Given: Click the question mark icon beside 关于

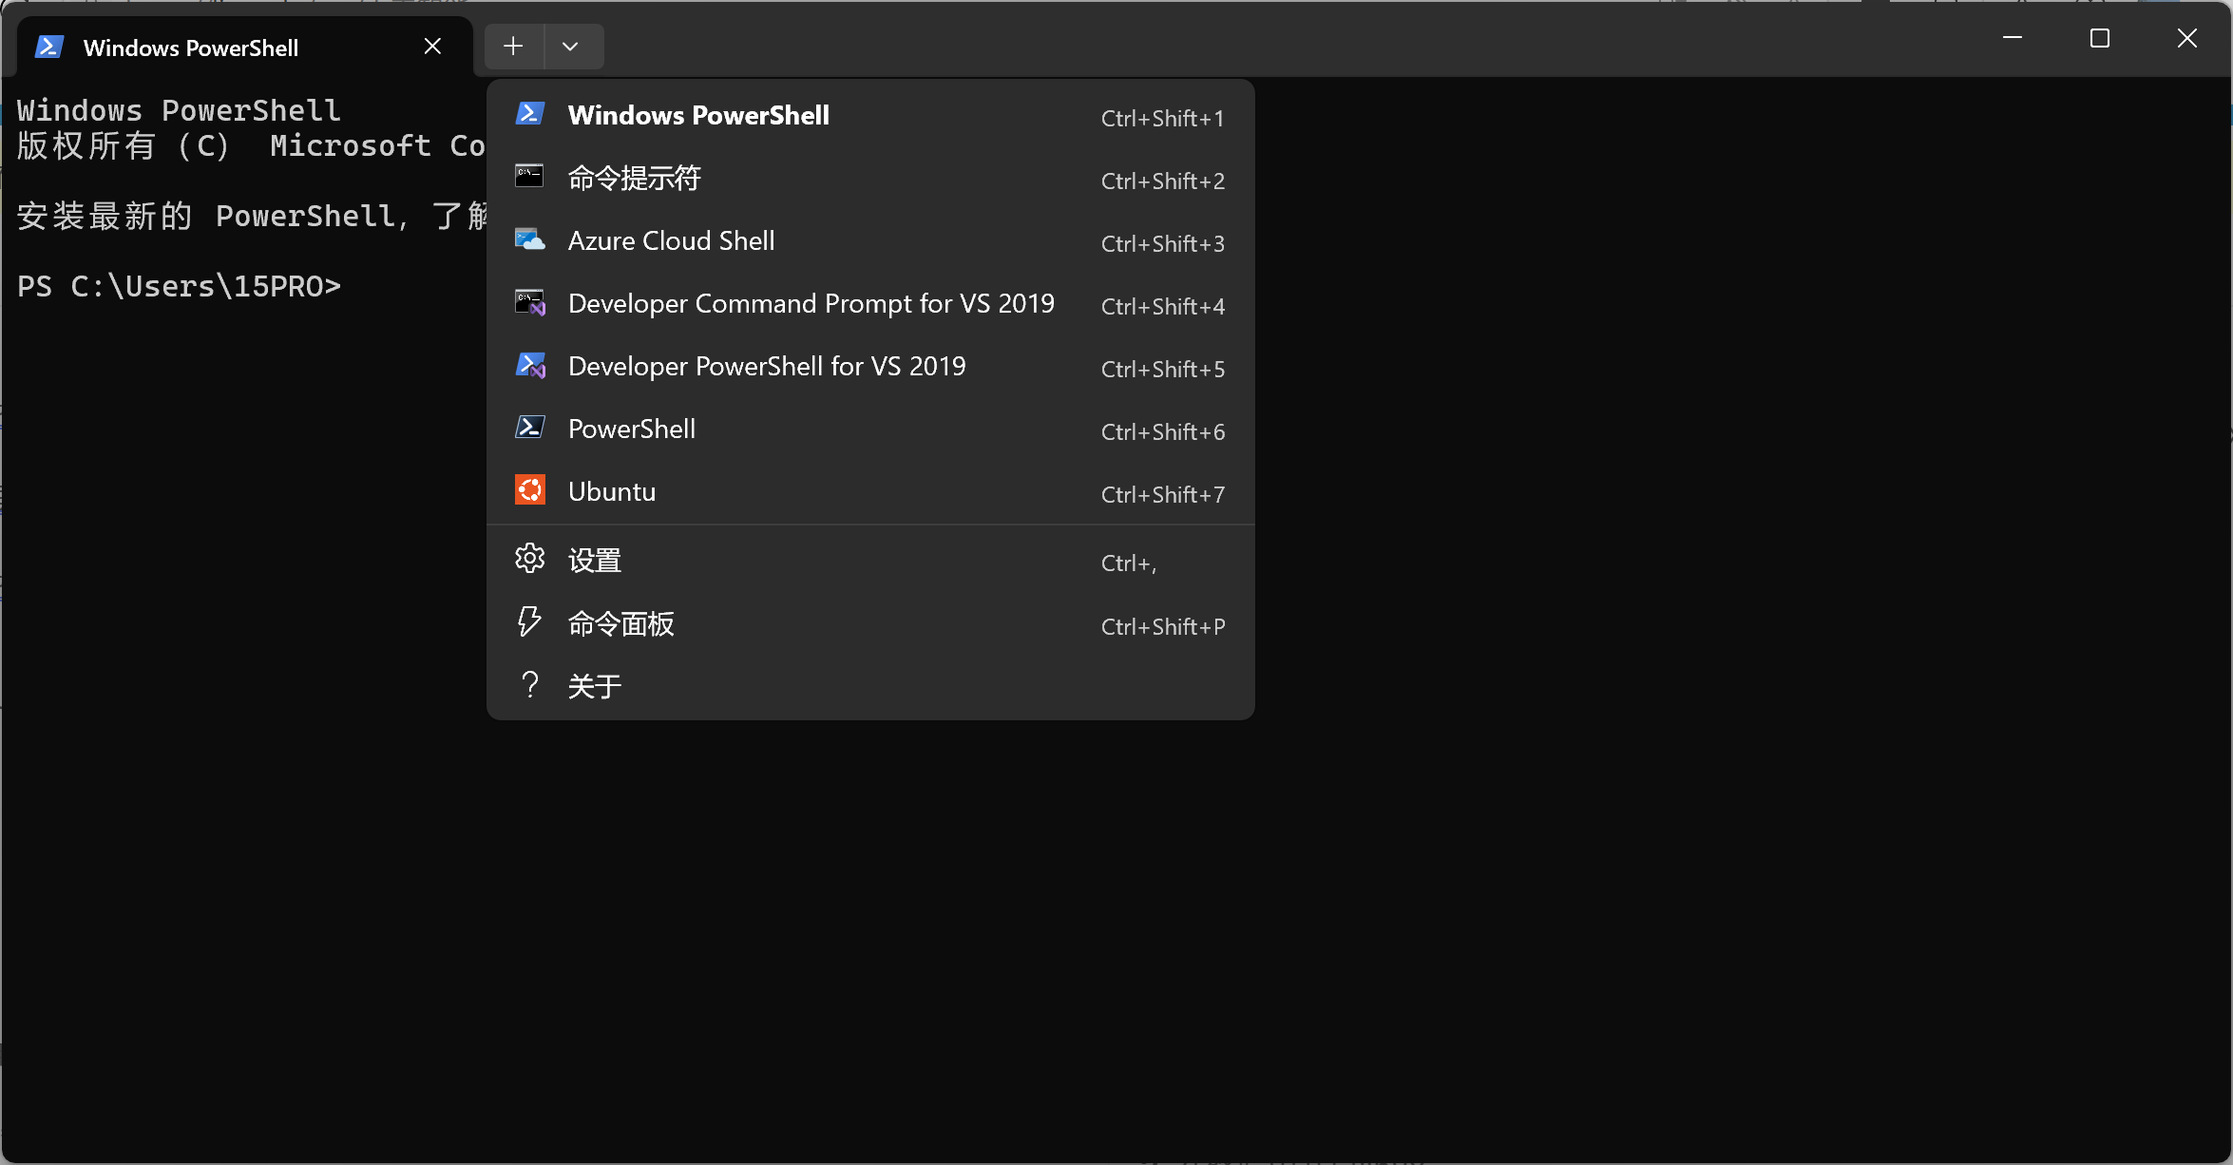Looking at the screenshot, I should coord(529,684).
